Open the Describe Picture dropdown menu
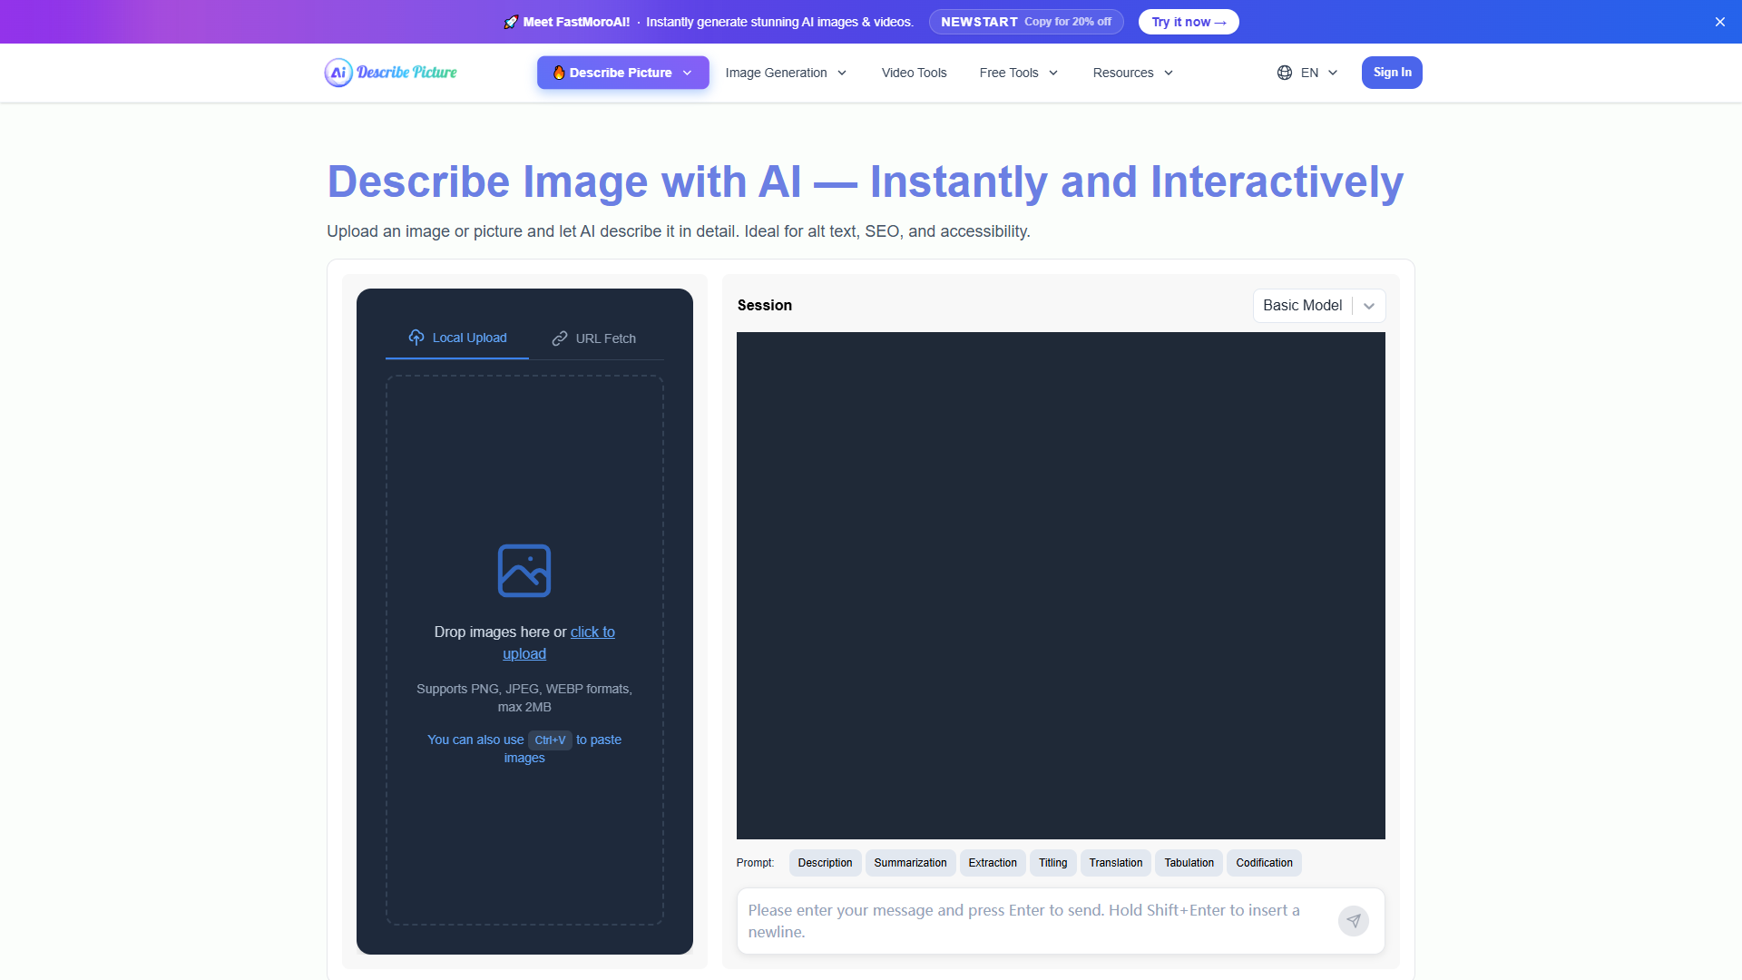1742x980 pixels. [x=622, y=73]
